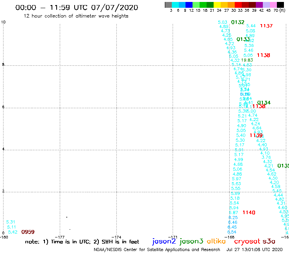Click the latitude 4 axis label
Viewport: 289px width, 253px height.
pos(3,149)
